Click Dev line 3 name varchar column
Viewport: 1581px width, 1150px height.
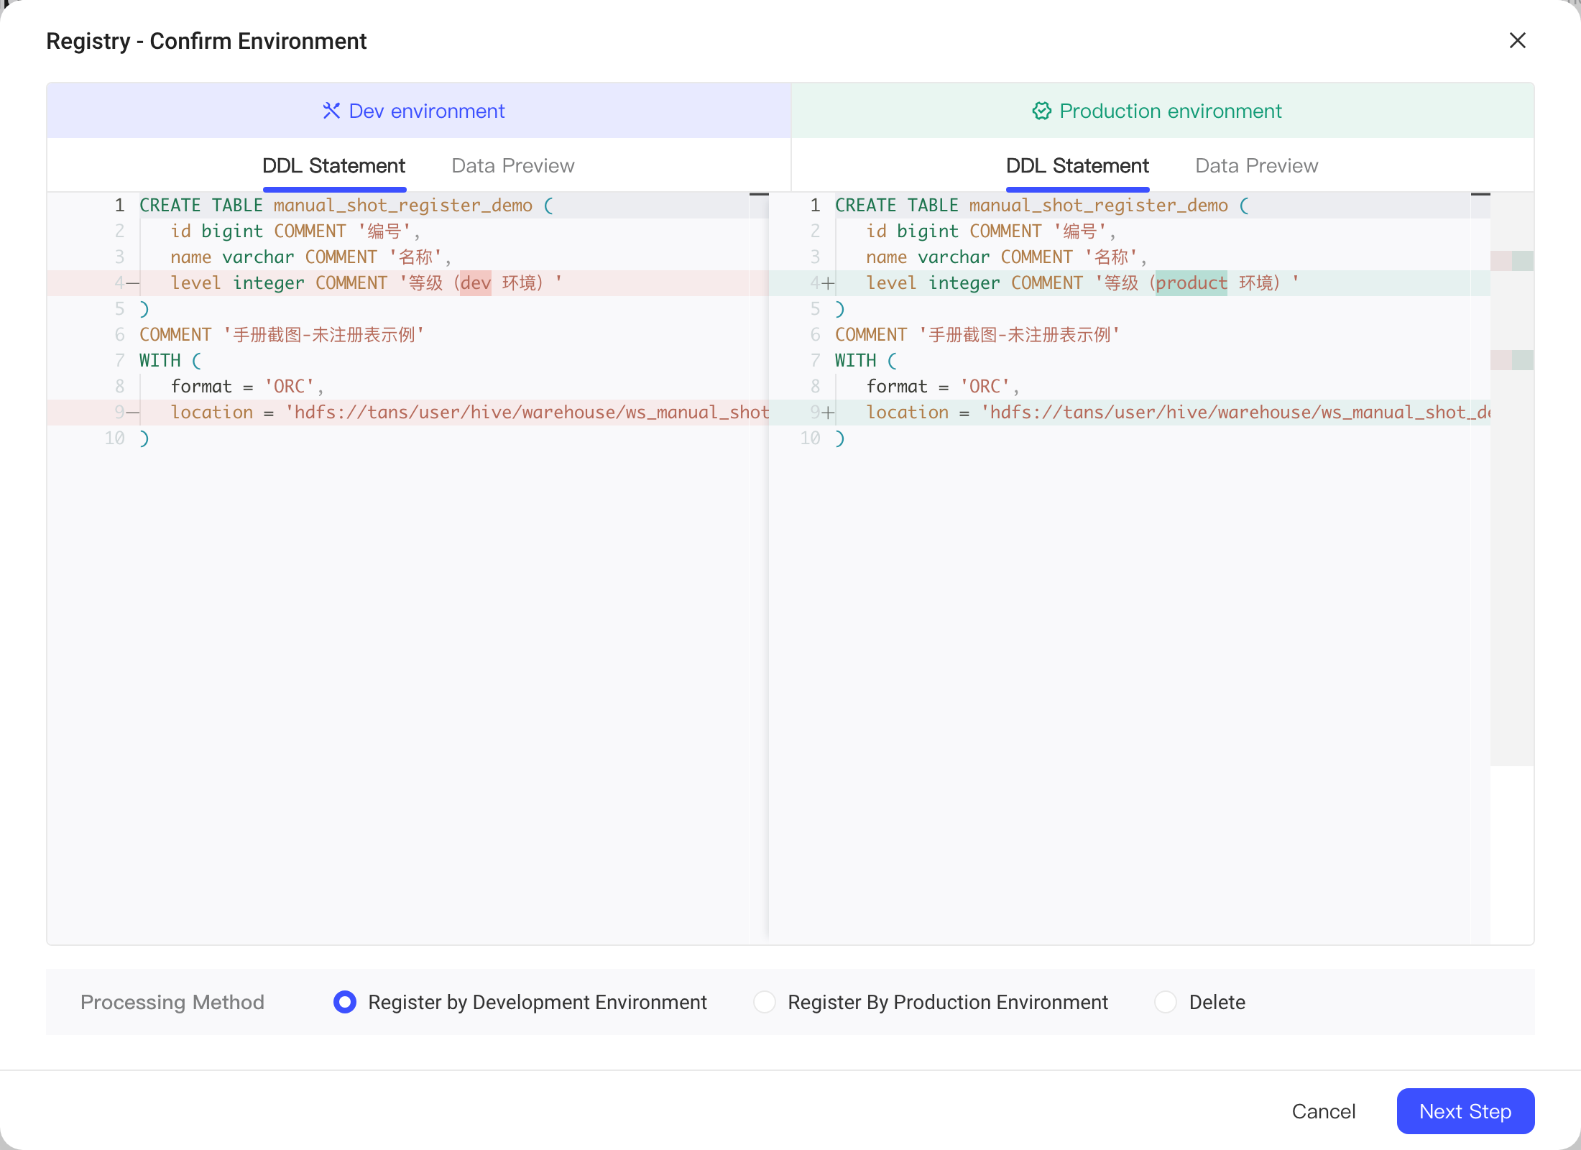pyautogui.click(x=310, y=257)
